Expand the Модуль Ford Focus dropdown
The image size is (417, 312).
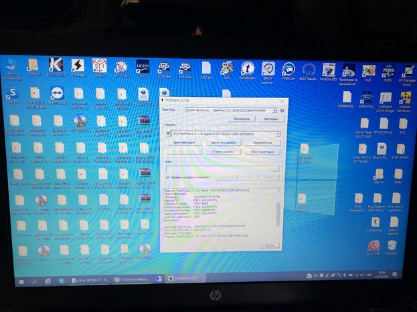pyautogui.click(x=277, y=134)
